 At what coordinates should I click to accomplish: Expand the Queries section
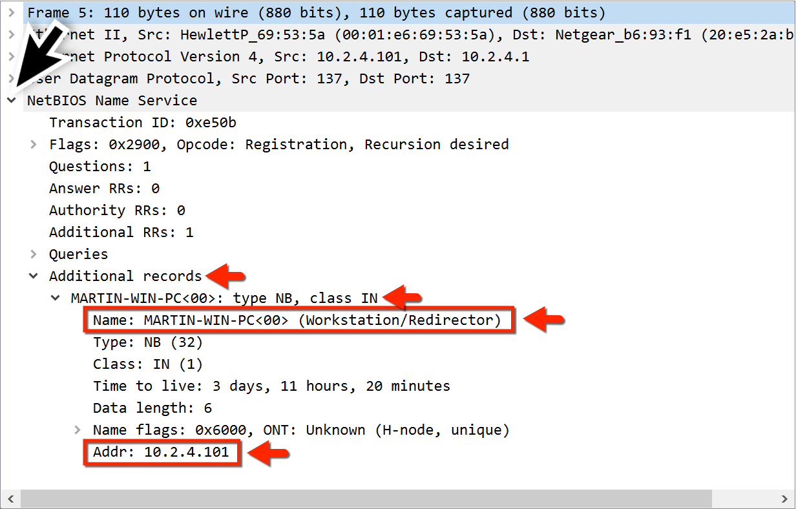[34, 254]
